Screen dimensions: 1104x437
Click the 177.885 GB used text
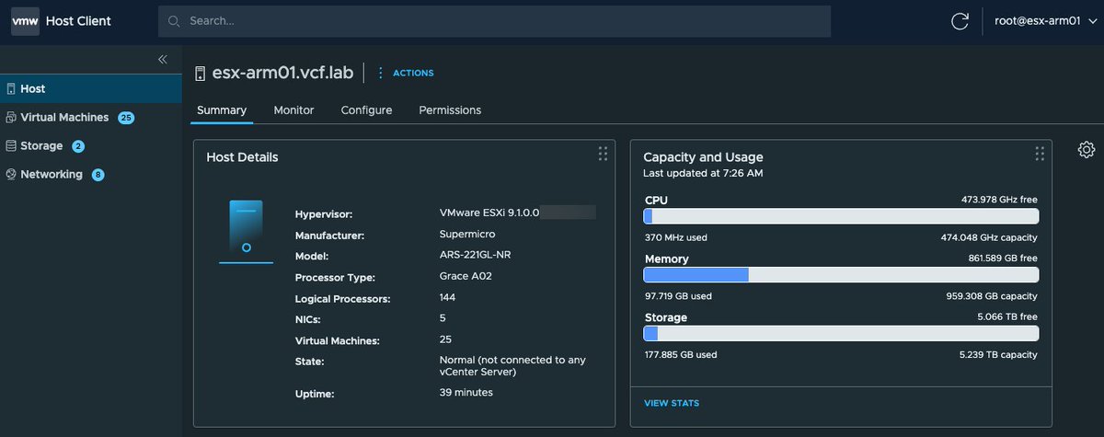[681, 354]
